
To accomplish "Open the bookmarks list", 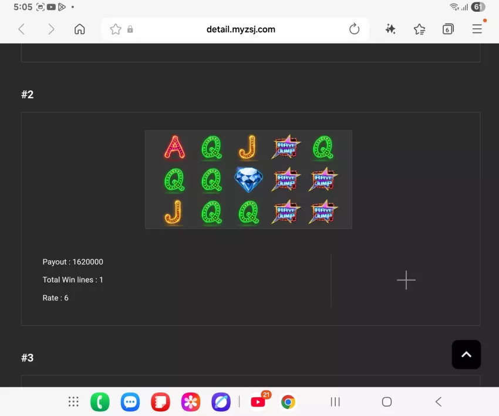I will [x=419, y=29].
